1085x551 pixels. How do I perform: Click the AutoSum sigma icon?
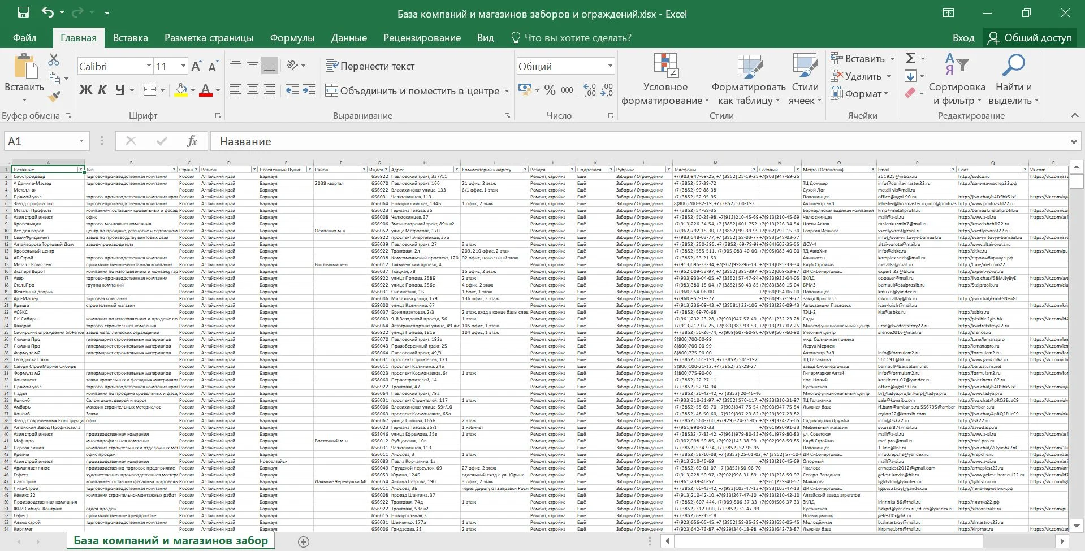pyautogui.click(x=910, y=58)
